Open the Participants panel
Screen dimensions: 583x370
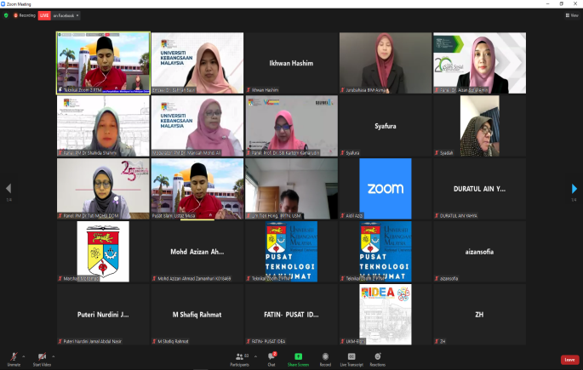pos(239,357)
